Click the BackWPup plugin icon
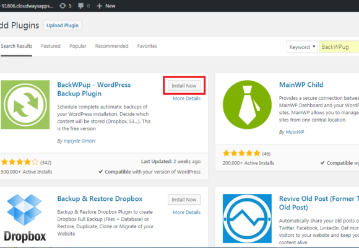The image size is (359, 248). [25, 104]
